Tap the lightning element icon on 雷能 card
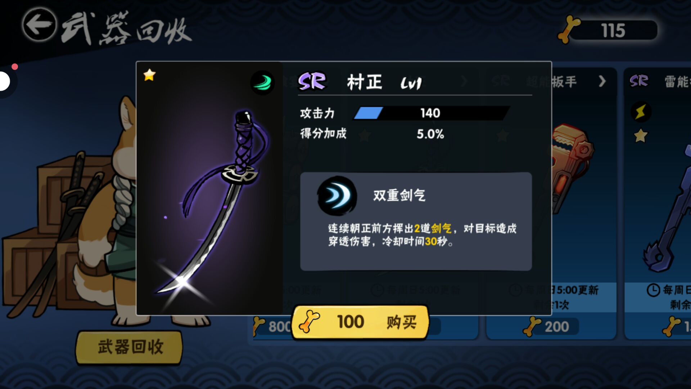Viewport: 691px width, 389px height. click(x=641, y=112)
